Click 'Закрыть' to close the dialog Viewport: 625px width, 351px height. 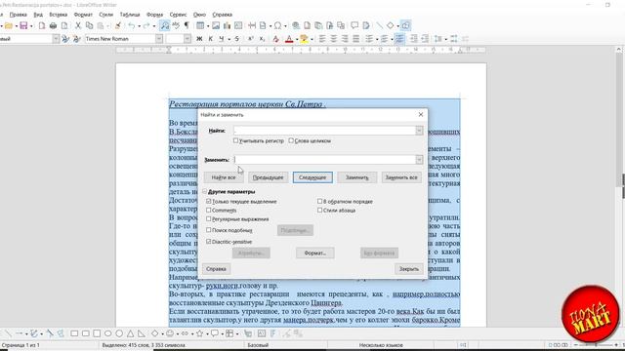409,269
